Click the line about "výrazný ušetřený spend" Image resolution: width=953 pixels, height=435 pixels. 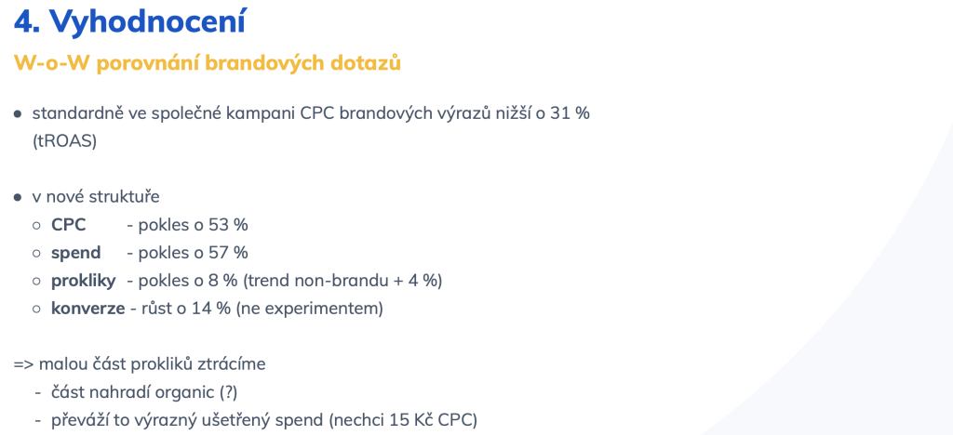[x=264, y=420]
